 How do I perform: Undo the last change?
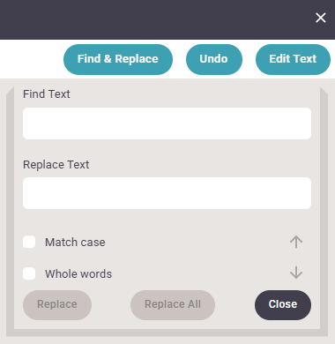click(214, 59)
